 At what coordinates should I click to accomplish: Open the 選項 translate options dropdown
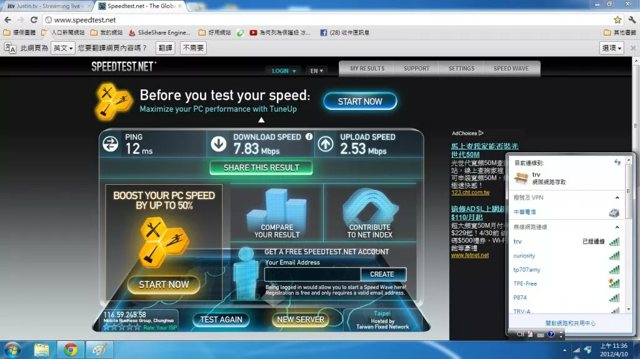click(611, 48)
